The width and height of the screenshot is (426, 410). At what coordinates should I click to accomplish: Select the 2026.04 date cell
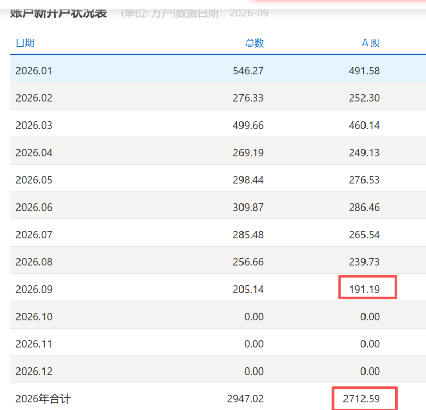coord(34,153)
